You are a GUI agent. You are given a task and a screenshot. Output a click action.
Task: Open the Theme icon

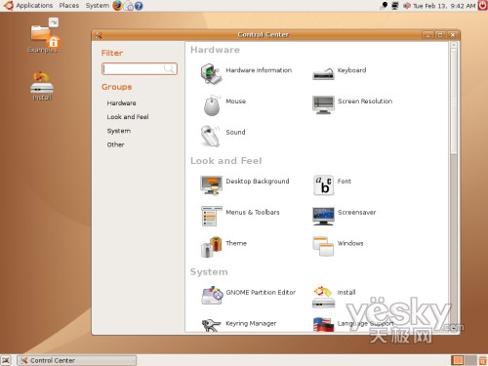tap(211, 247)
